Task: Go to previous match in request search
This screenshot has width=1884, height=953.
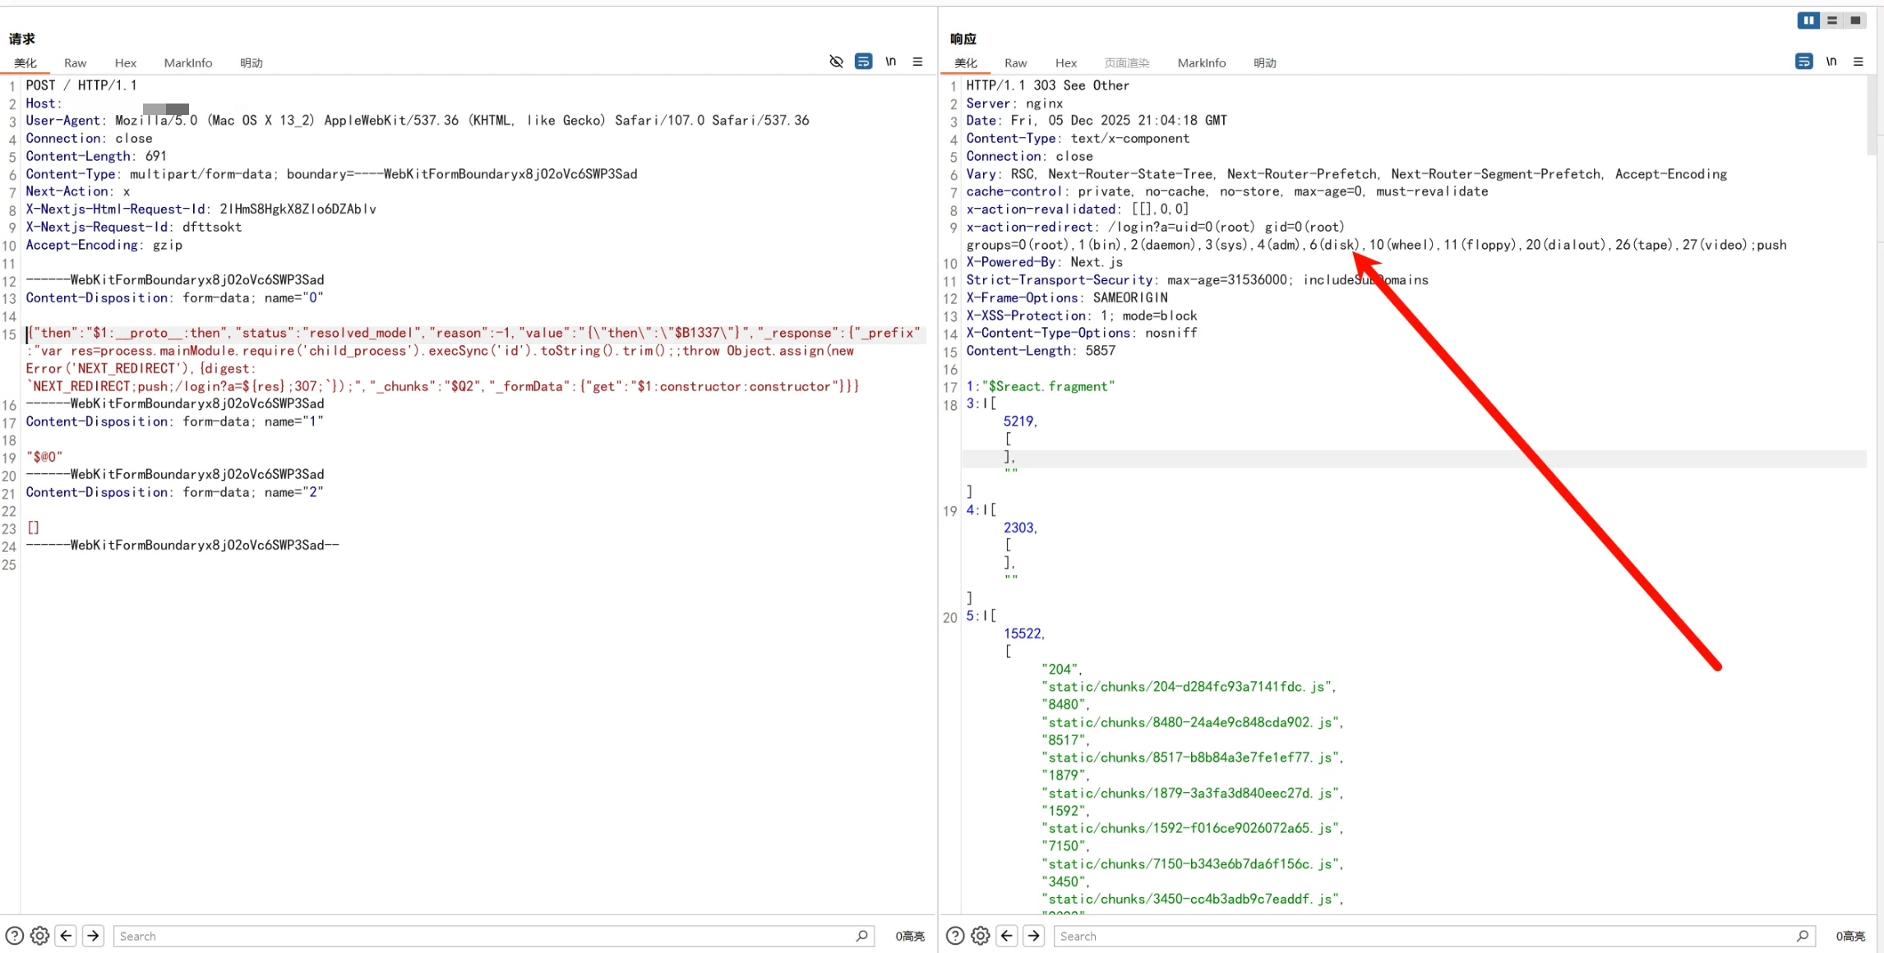Action: tap(67, 936)
